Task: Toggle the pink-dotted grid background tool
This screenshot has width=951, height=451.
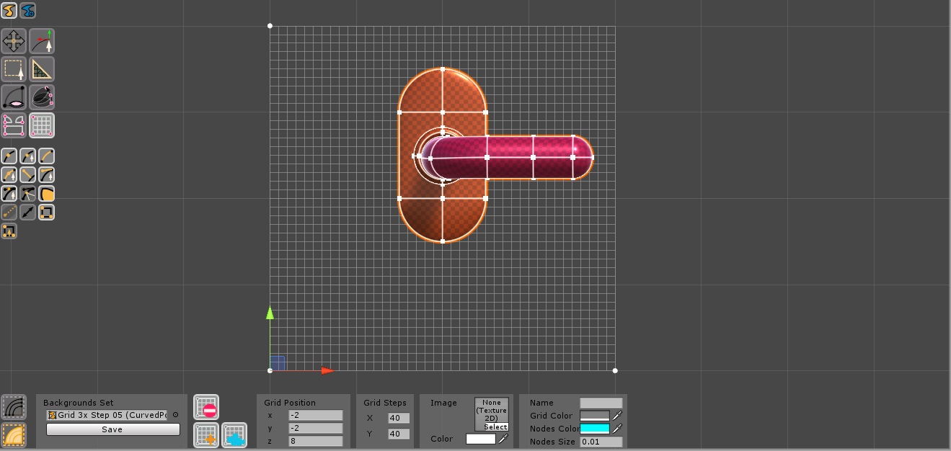Action: point(42,125)
